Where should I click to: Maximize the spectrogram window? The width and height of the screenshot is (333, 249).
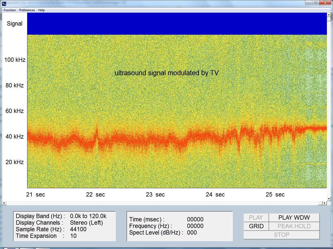pos(315,3)
